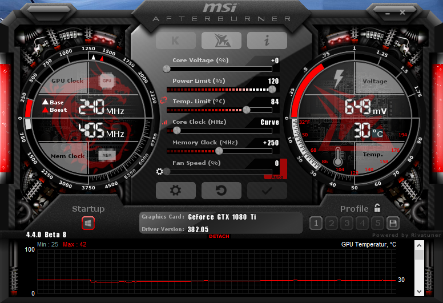
Task: Click the monitoring graph scrollbar thumb
Action: pos(419,255)
